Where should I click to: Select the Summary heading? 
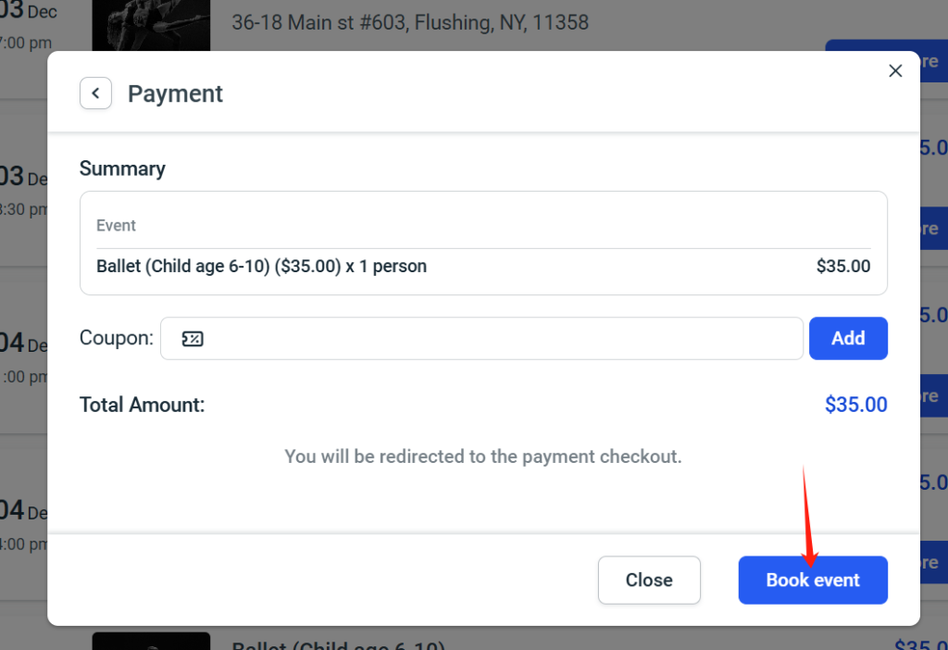pyautogui.click(x=122, y=169)
